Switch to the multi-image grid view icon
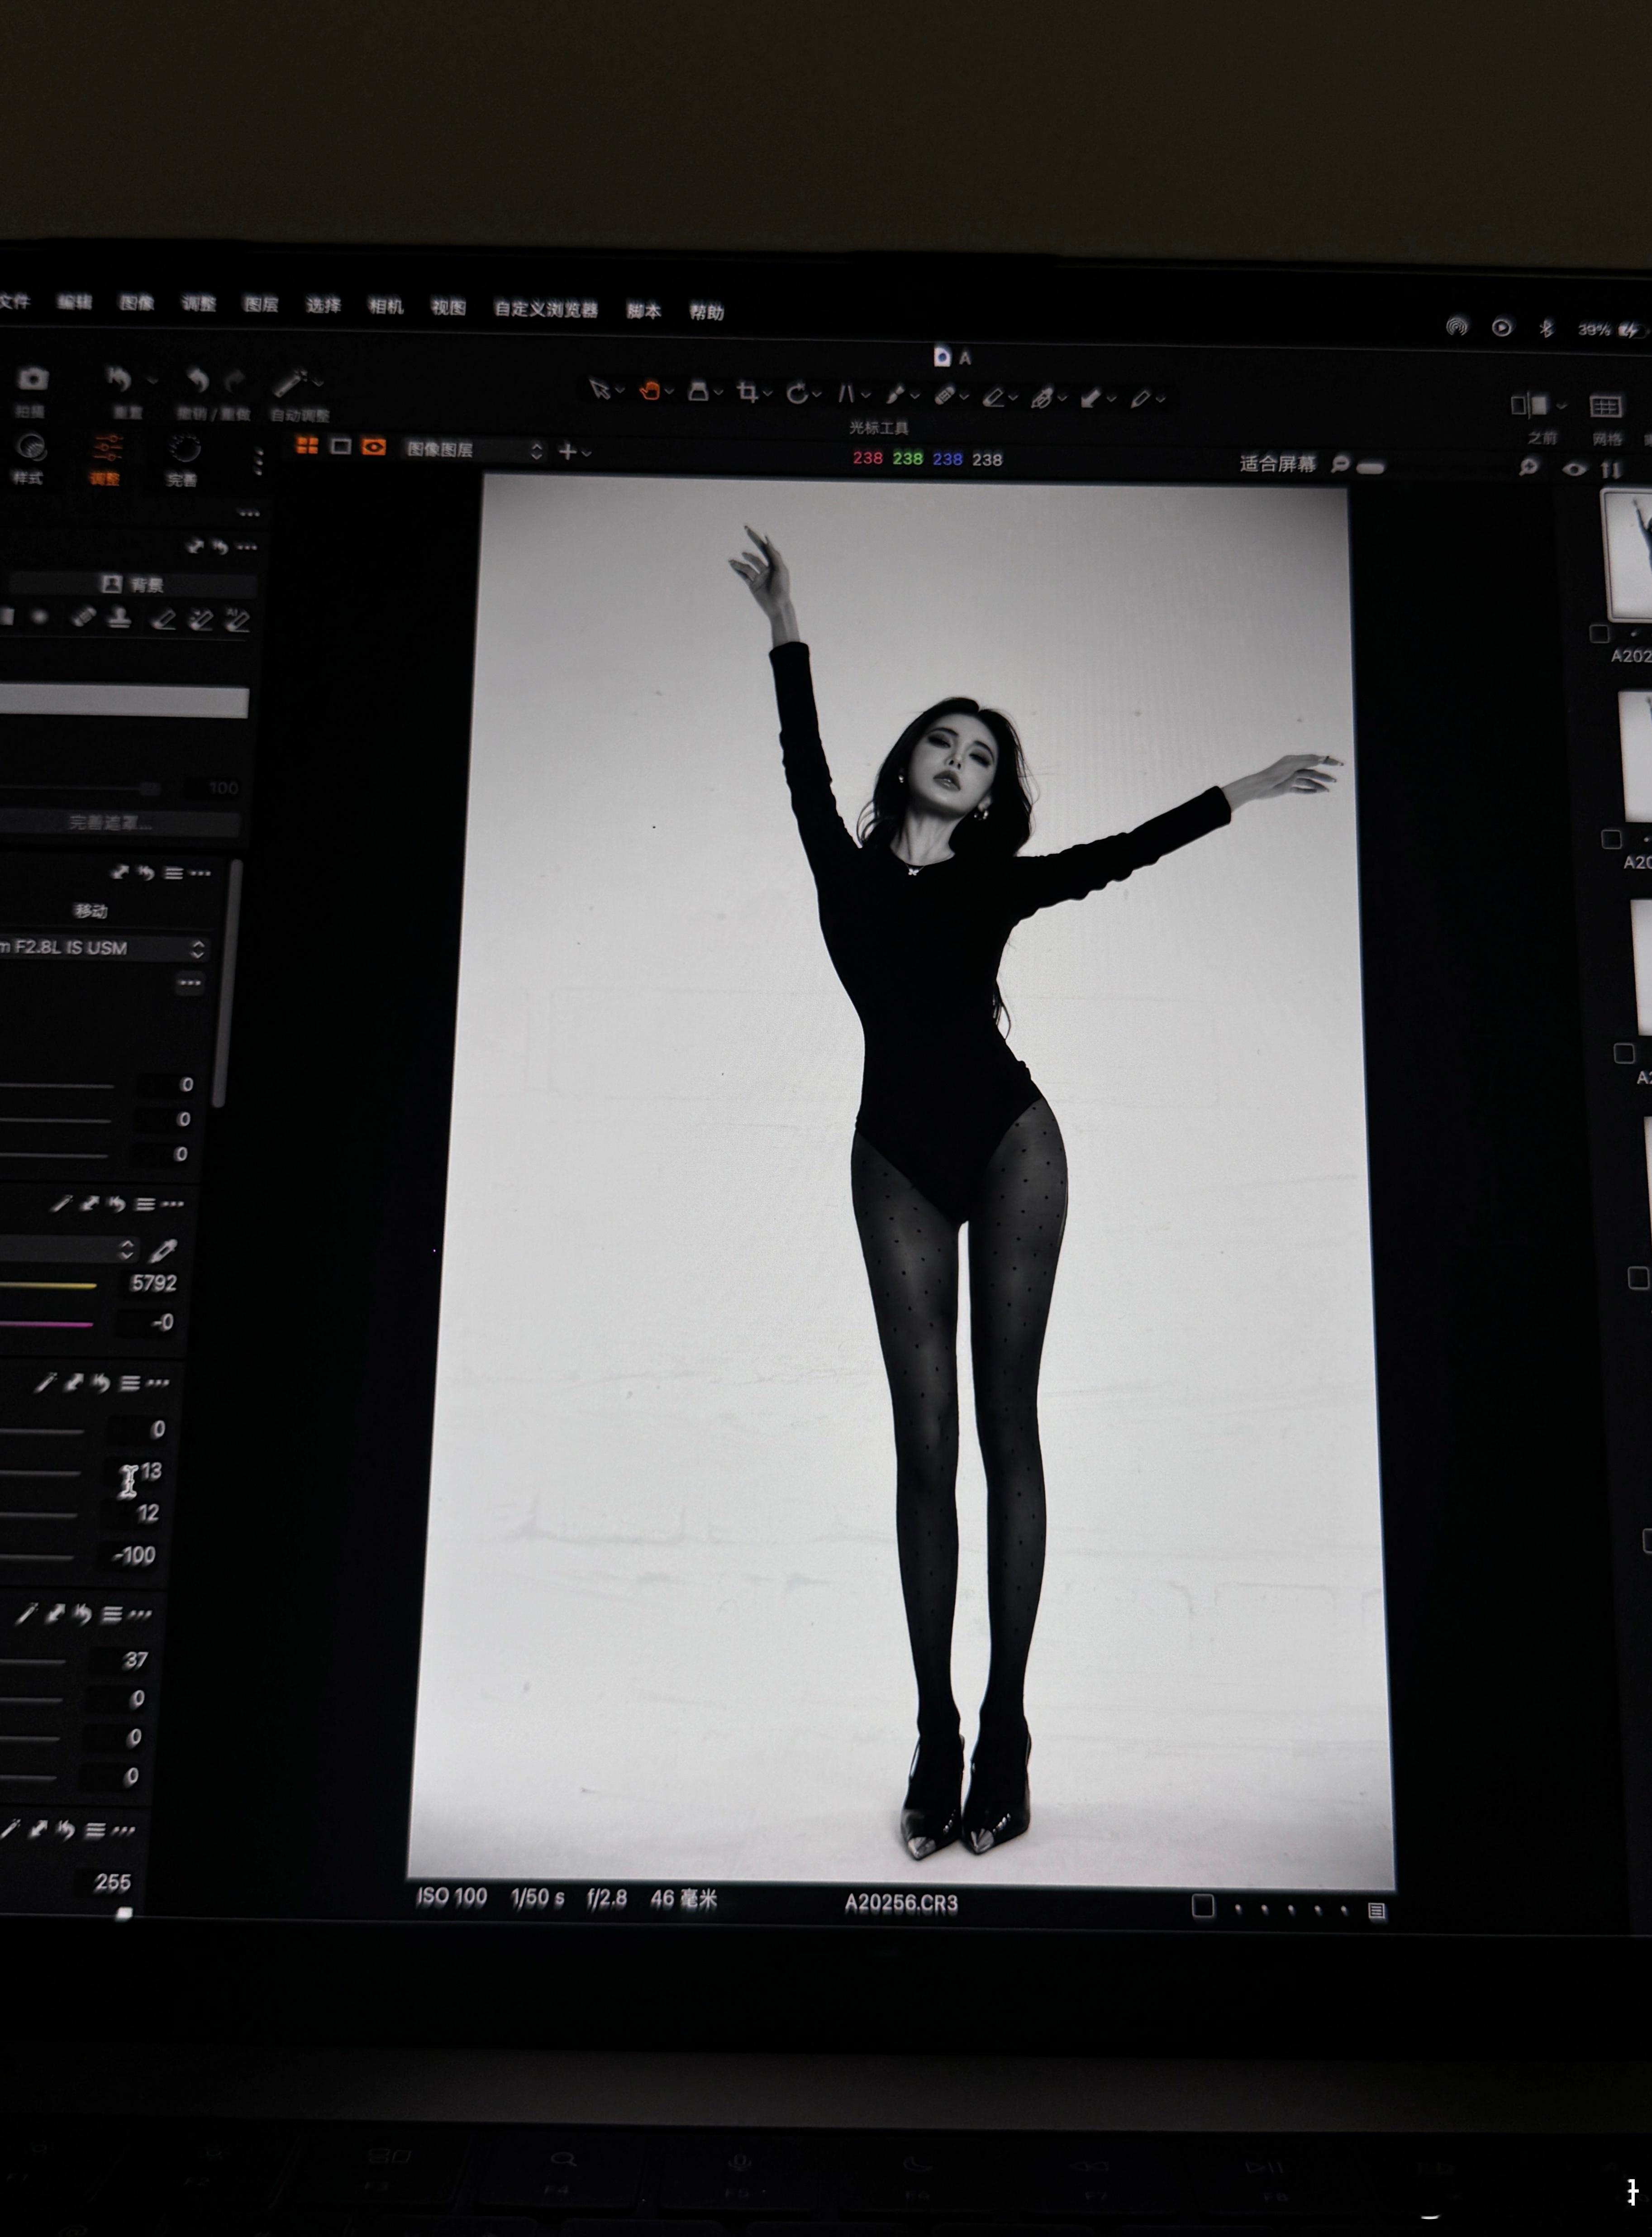The height and width of the screenshot is (2237, 1652). coord(307,446)
